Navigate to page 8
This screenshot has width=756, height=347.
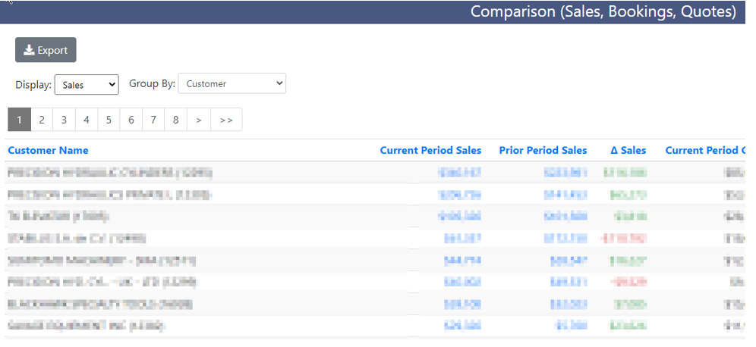point(176,120)
